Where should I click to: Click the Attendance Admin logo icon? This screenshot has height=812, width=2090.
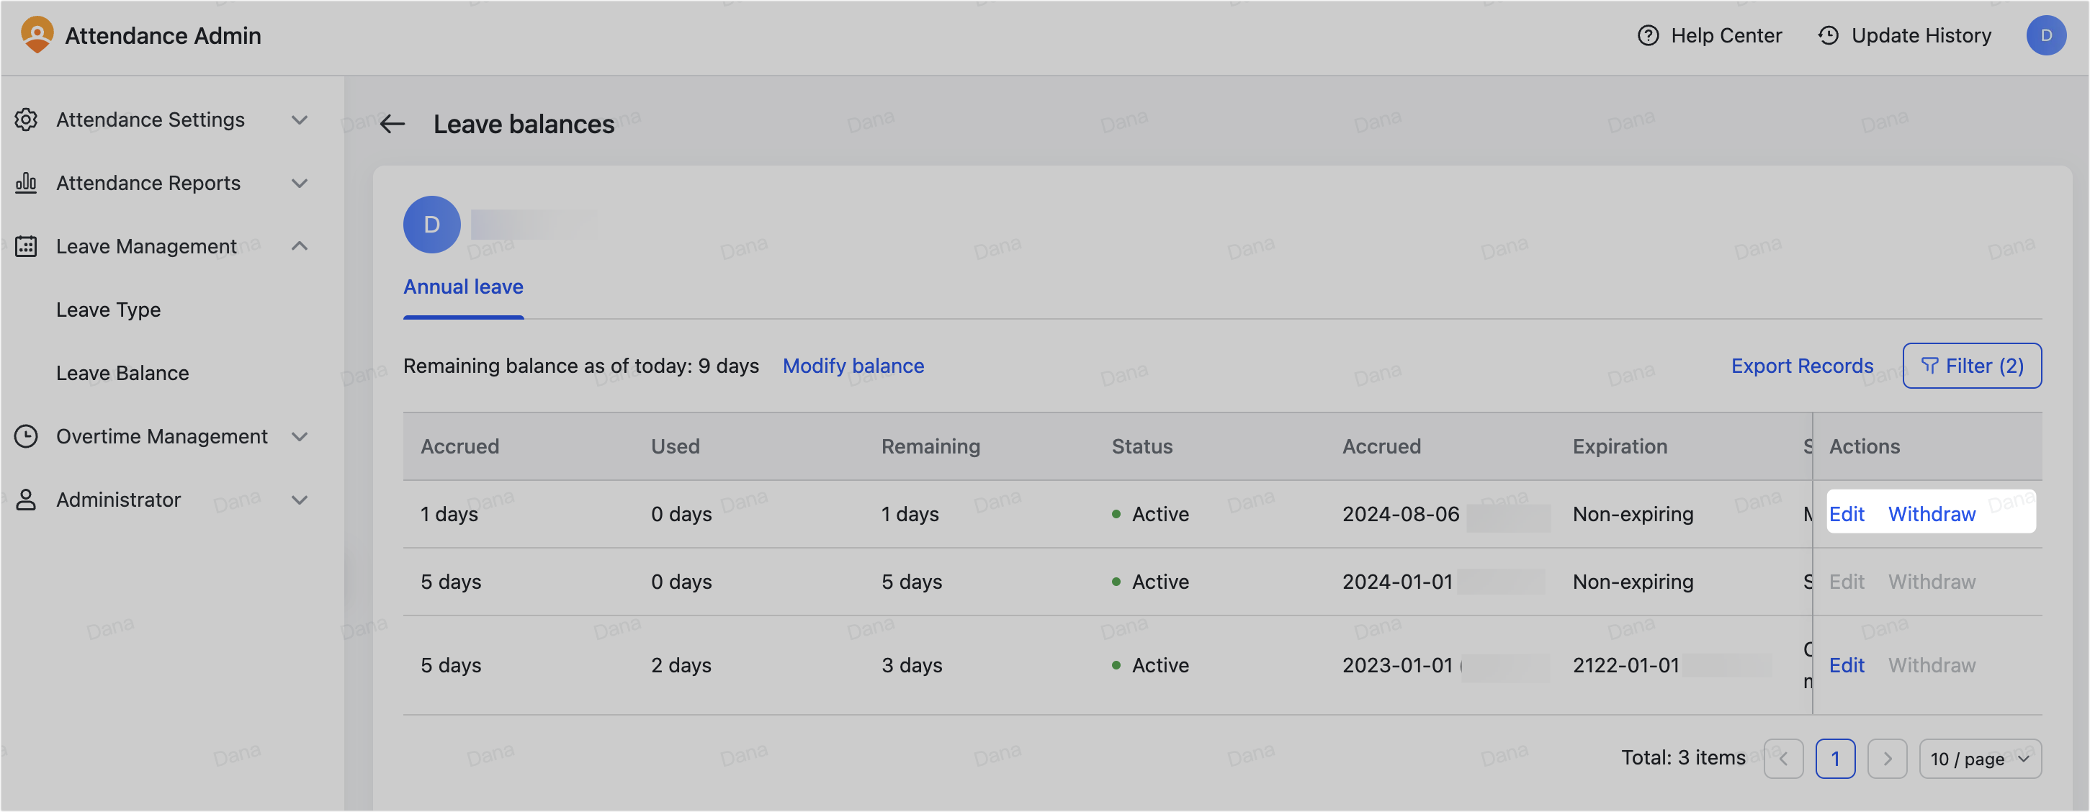click(x=37, y=35)
